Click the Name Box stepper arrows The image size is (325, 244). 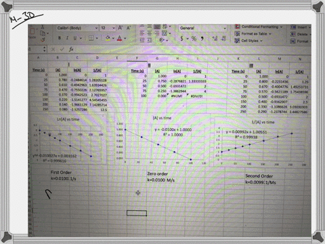pos(45,49)
